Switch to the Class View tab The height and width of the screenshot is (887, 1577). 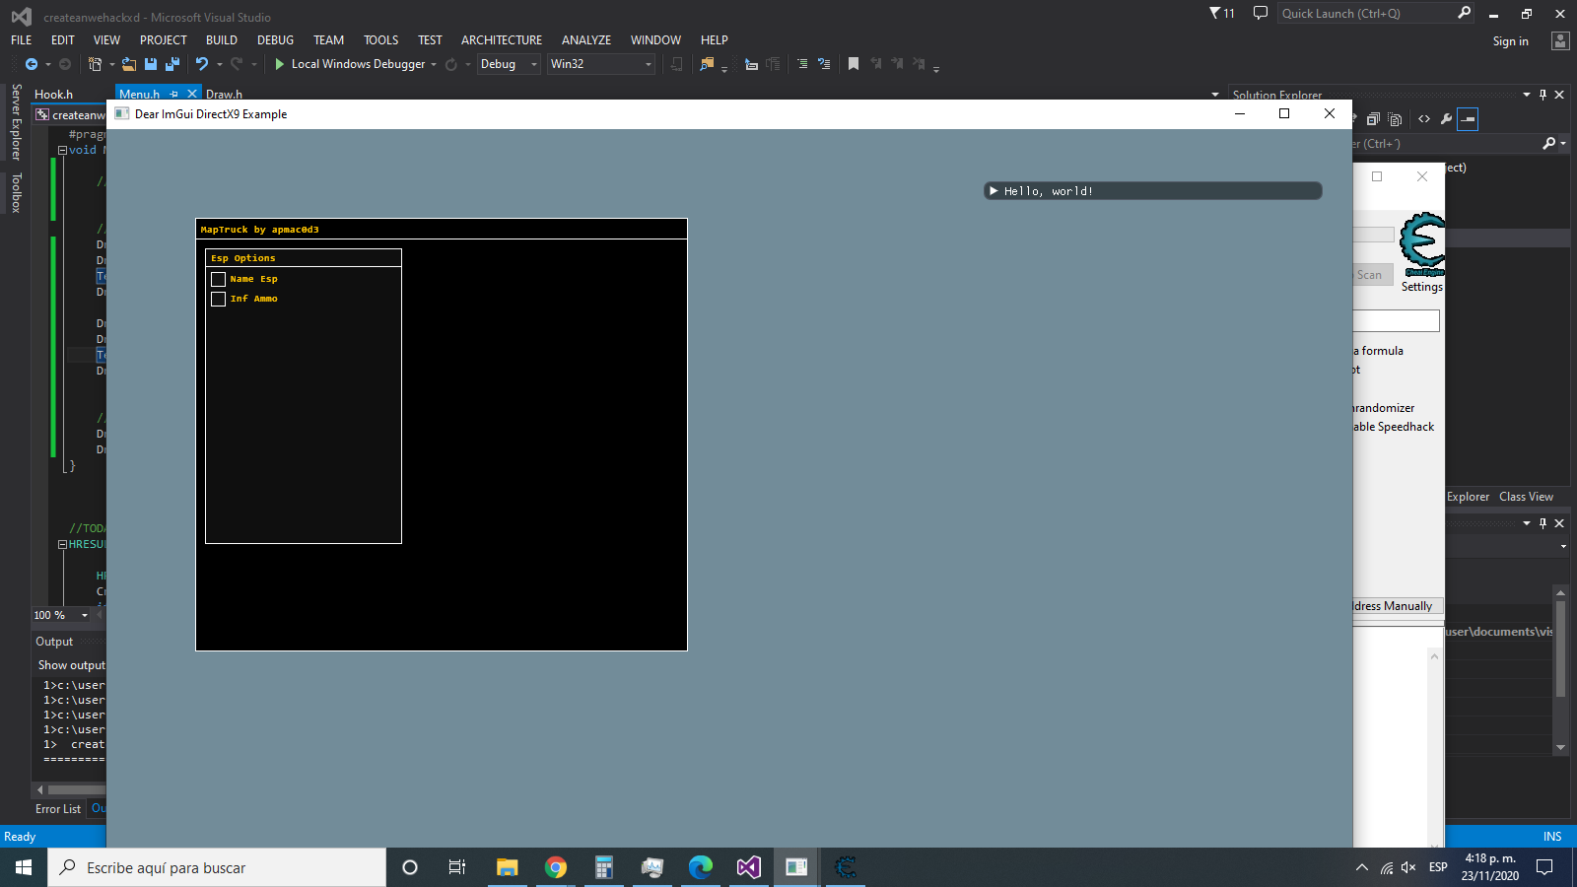click(1527, 497)
